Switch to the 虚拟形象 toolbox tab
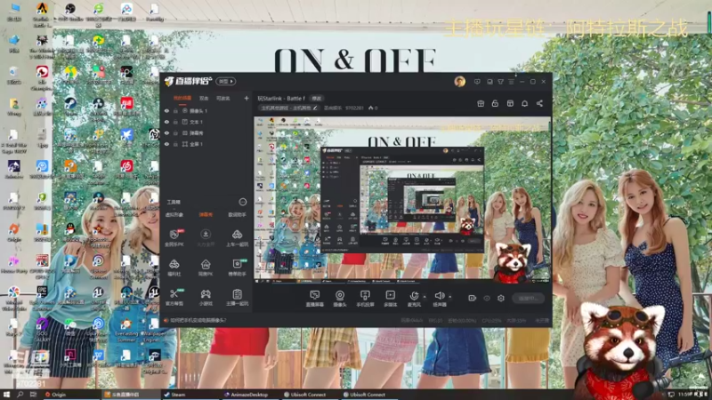 coord(174,214)
